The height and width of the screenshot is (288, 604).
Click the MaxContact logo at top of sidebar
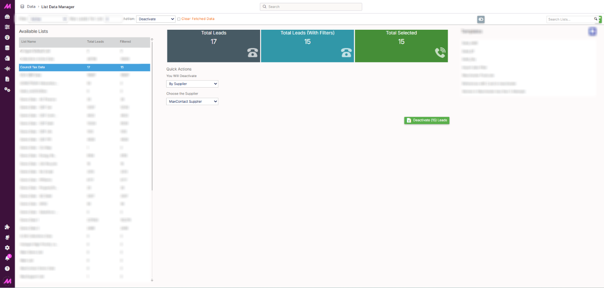pos(7,6)
